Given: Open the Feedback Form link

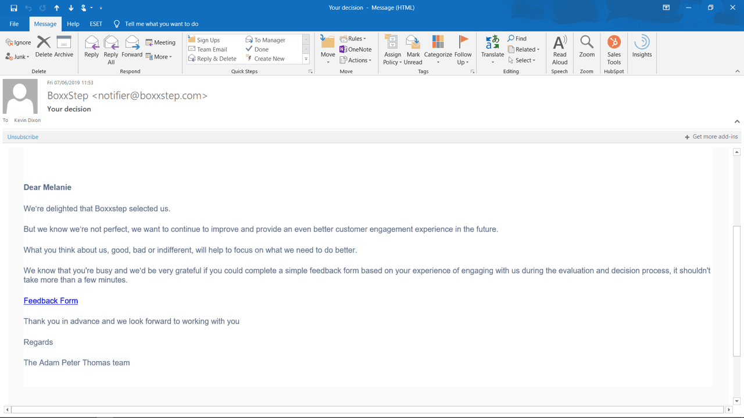Looking at the screenshot, I should 51,301.
